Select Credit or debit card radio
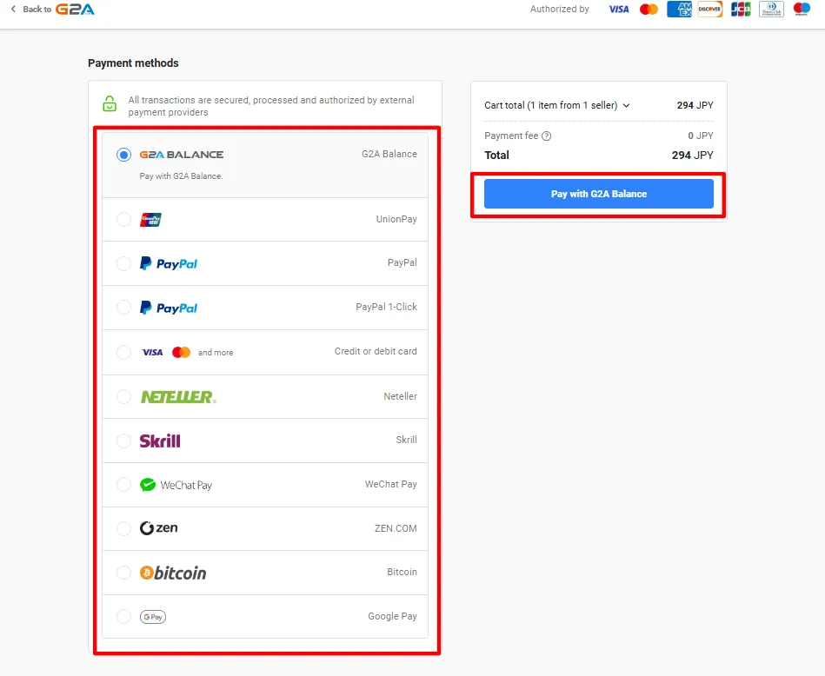825x676 pixels. coord(123,352)
